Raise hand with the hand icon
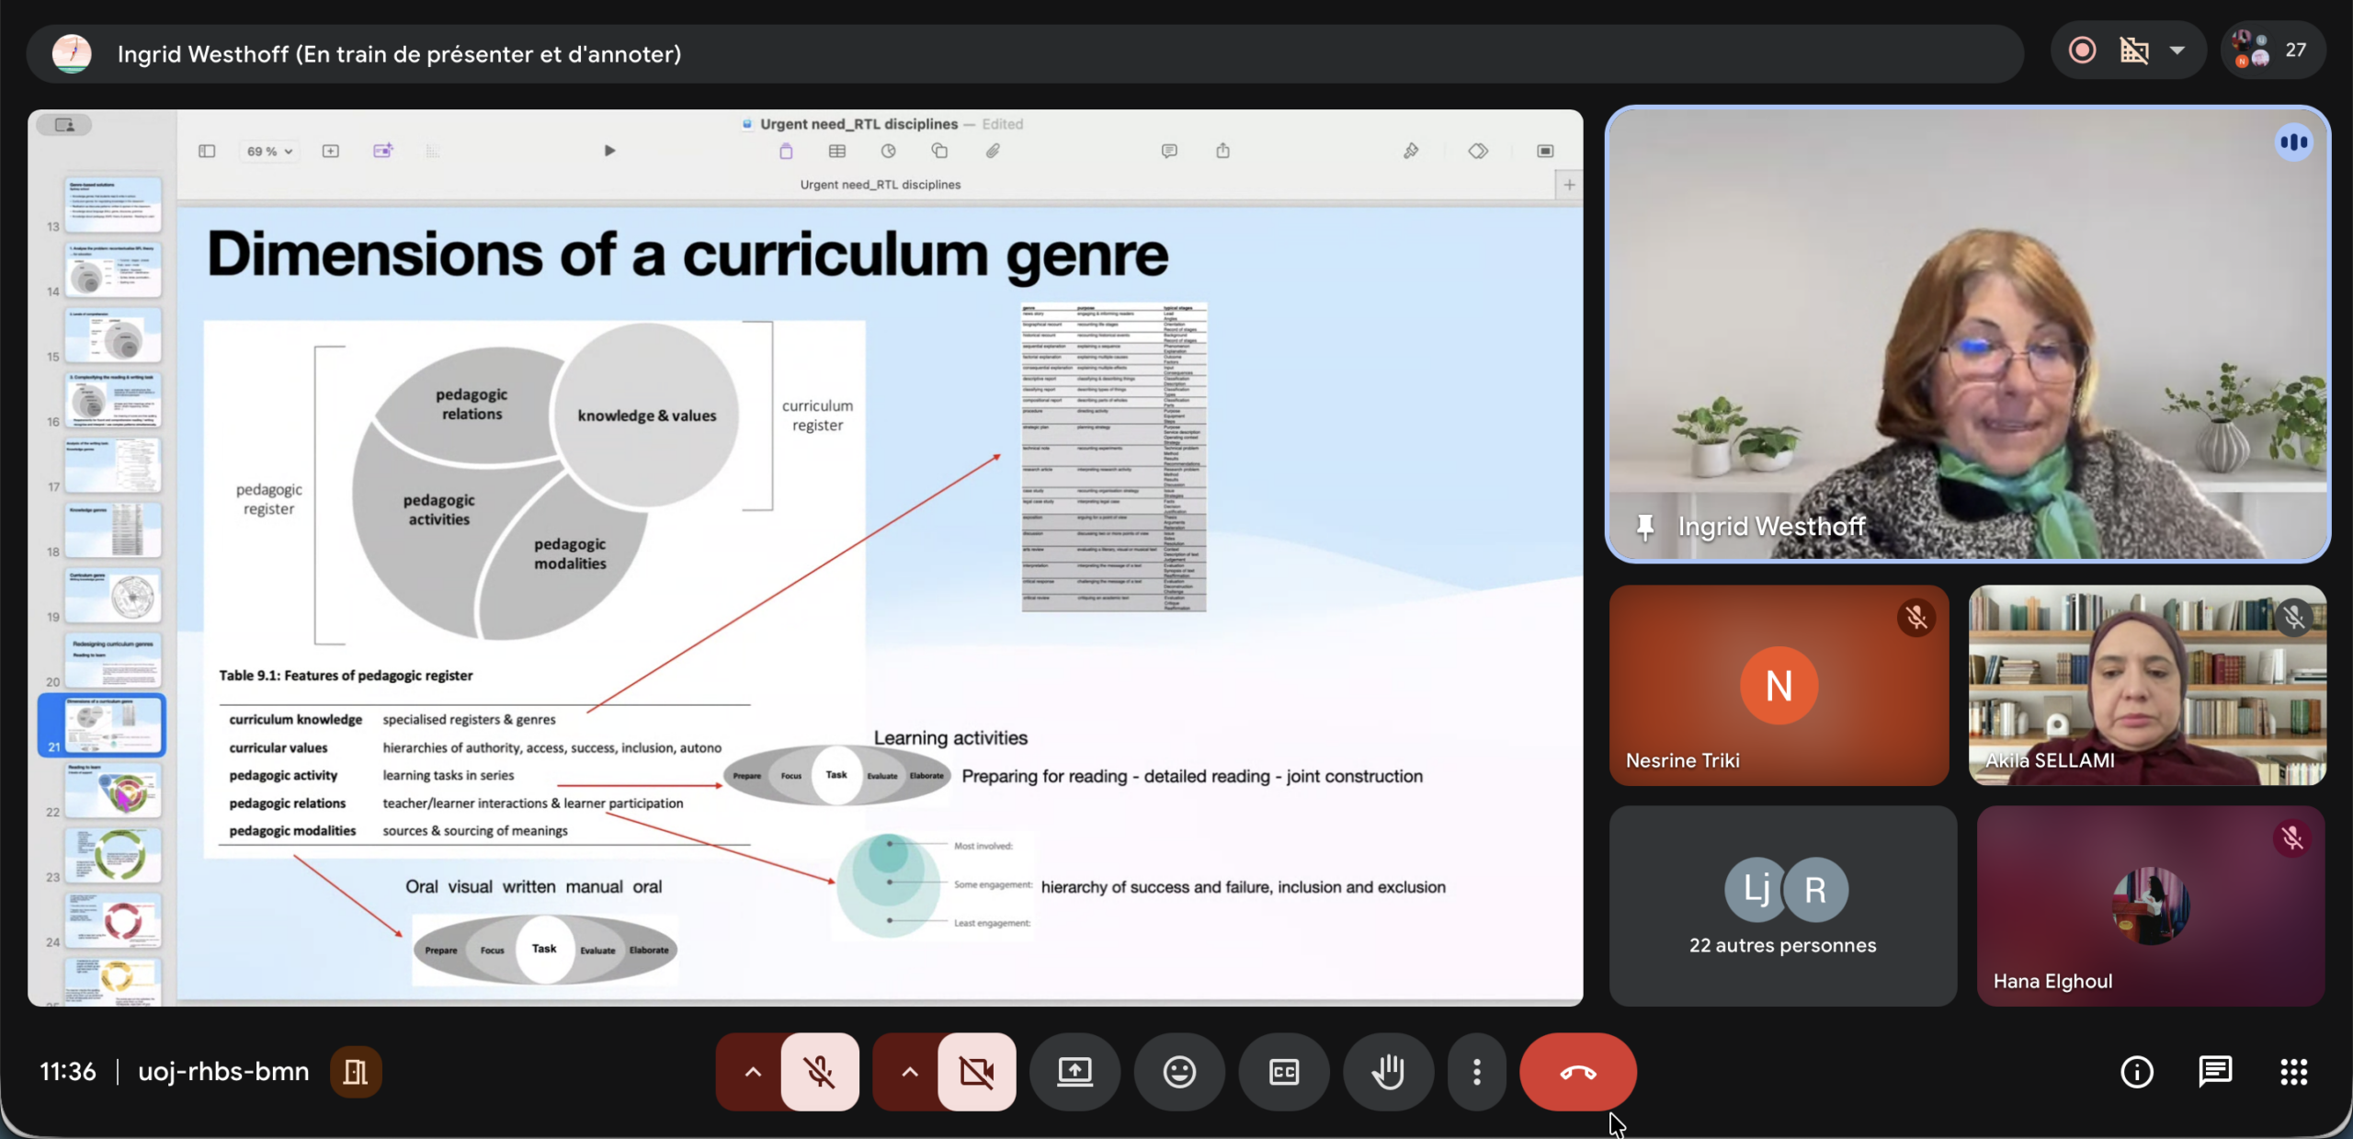Viewport: 2353px width, 1139px height. point(1388,1072)
